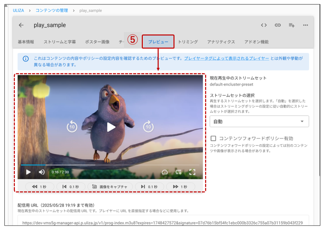Click the play_sample breadcrumb text
Image resolution: width=324 pixels, height=228 pixels.
click(x=91, y=10)
